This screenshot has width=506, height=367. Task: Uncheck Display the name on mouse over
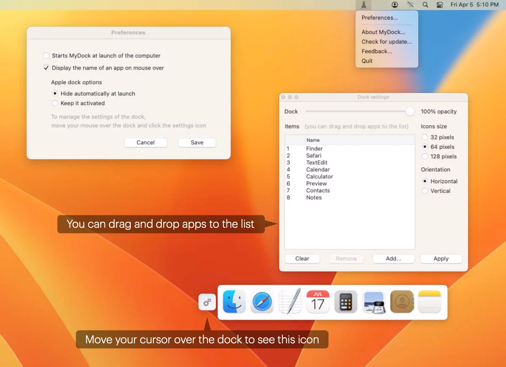(46, 67)
